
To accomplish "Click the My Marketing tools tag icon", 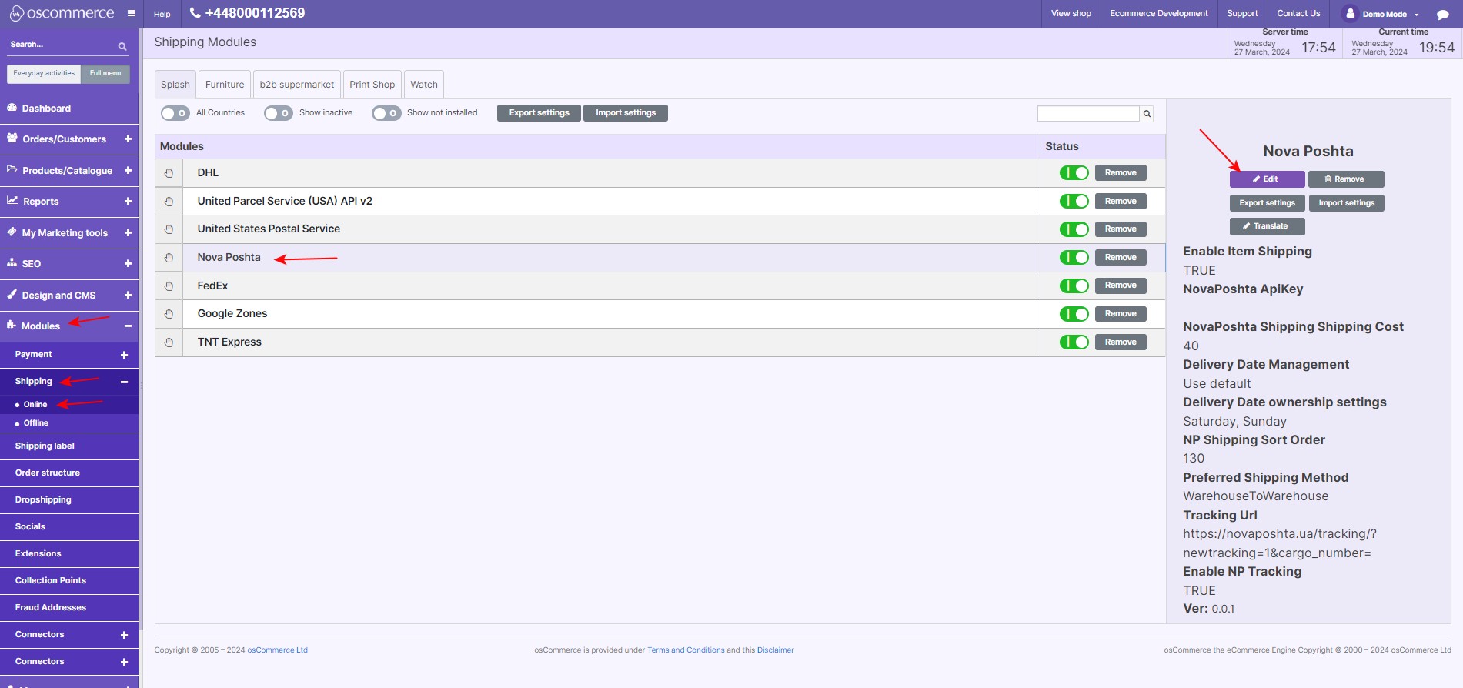I will (12, 232).
